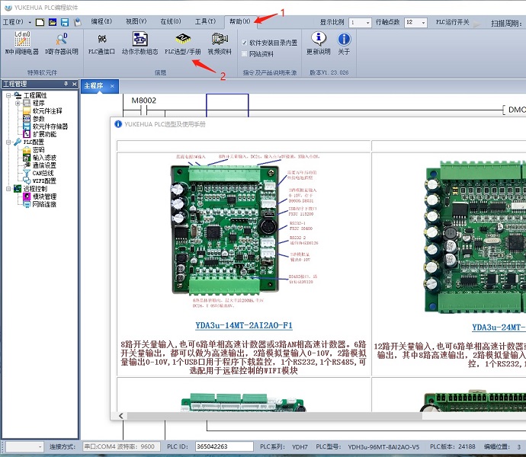Click manual scrollbar left arrow

121,416
